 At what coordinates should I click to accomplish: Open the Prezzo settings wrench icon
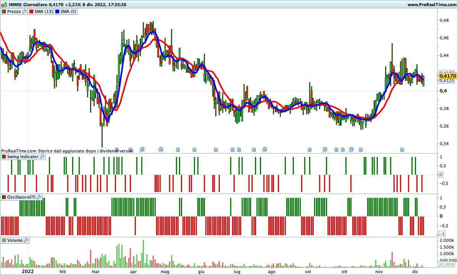pos(24,11)
